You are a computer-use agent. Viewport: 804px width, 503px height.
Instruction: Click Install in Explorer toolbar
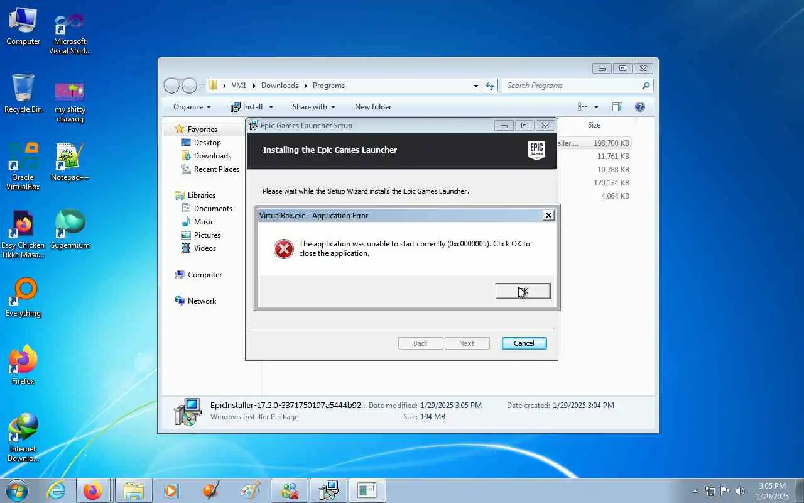click(x=247, y=107)
